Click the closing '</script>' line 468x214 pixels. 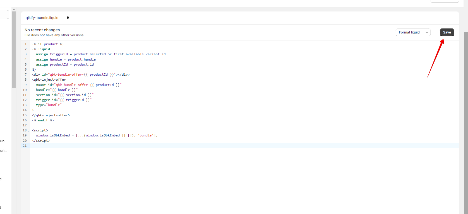[x=41, y=141]
